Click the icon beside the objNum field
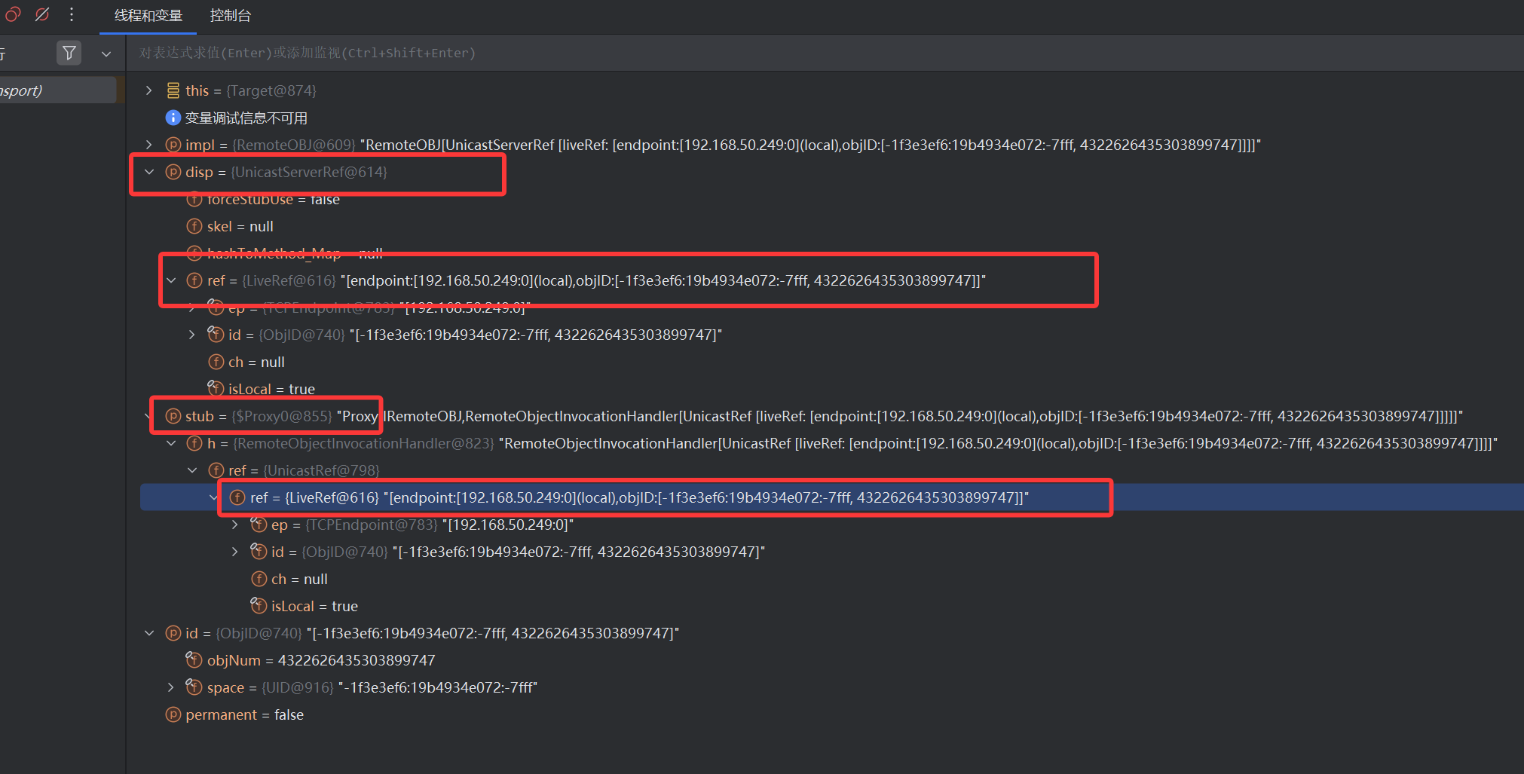Viewport: 1524px width, 774px height. pos(194,660)
